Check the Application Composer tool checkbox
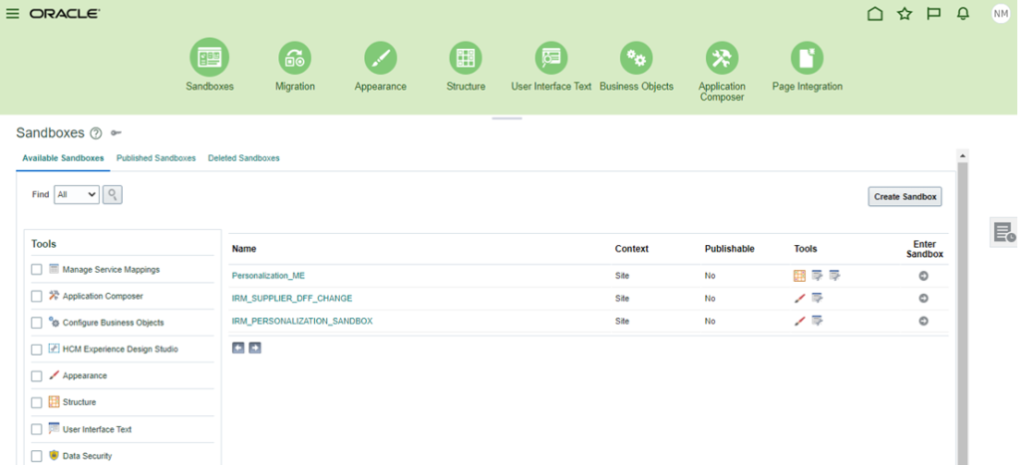1021x465 pixels. point(37,296)
